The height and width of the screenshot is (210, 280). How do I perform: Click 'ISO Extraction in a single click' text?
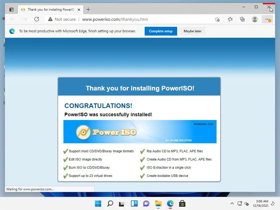click(169, 168)
